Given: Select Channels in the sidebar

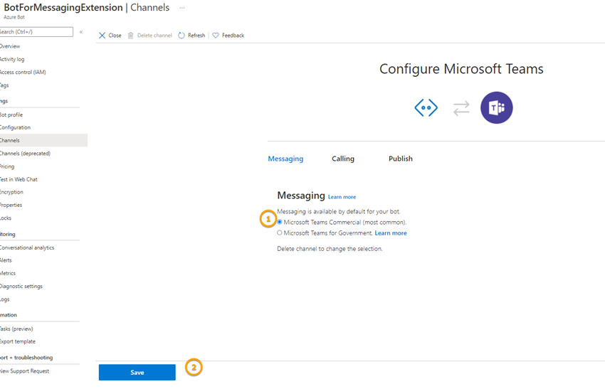Looking at the screenshot, I should click(x=43, y=140).
